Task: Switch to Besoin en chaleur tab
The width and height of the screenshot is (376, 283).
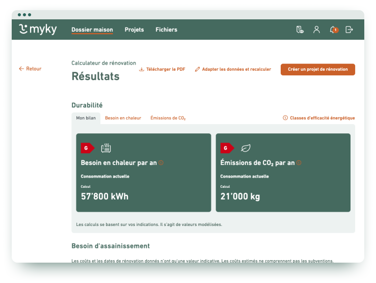Action: pyautogui.click(x=123, y=118)
